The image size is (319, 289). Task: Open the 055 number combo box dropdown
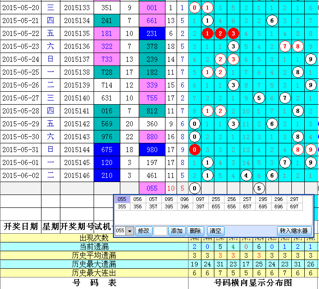pyautogui.click(x=130, y=231)
